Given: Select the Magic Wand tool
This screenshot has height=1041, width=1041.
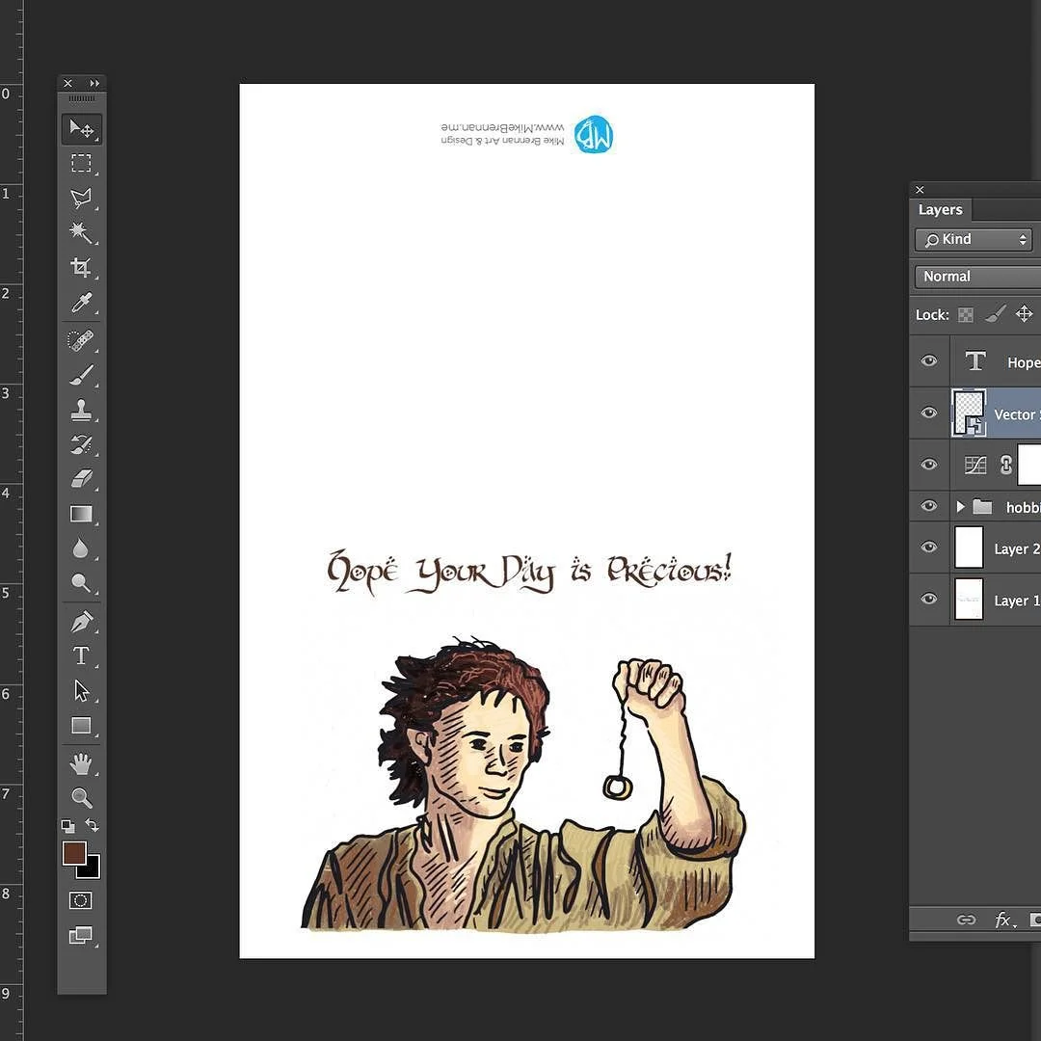Looking at the screenshot, I should click(82, 232).
